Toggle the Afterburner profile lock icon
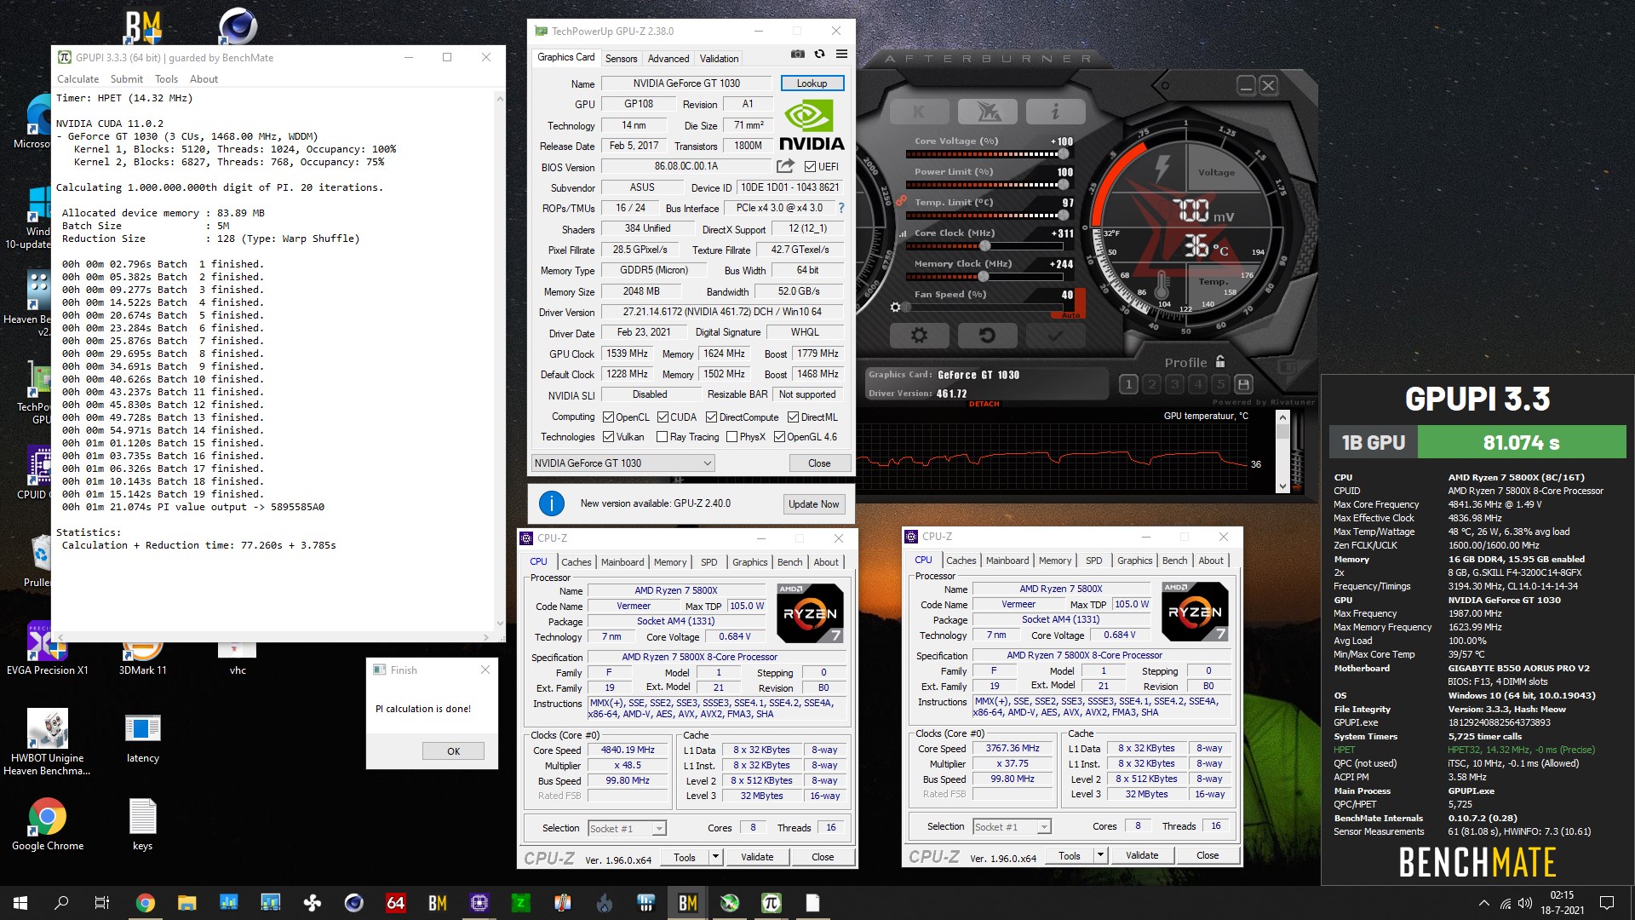Viewport: 1635px width, 920px height. point(1220,361)
